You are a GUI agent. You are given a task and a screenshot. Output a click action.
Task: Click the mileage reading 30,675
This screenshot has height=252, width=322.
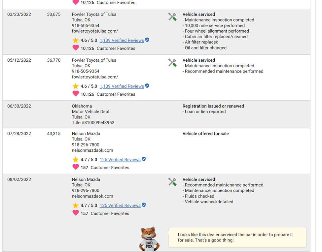54,15
